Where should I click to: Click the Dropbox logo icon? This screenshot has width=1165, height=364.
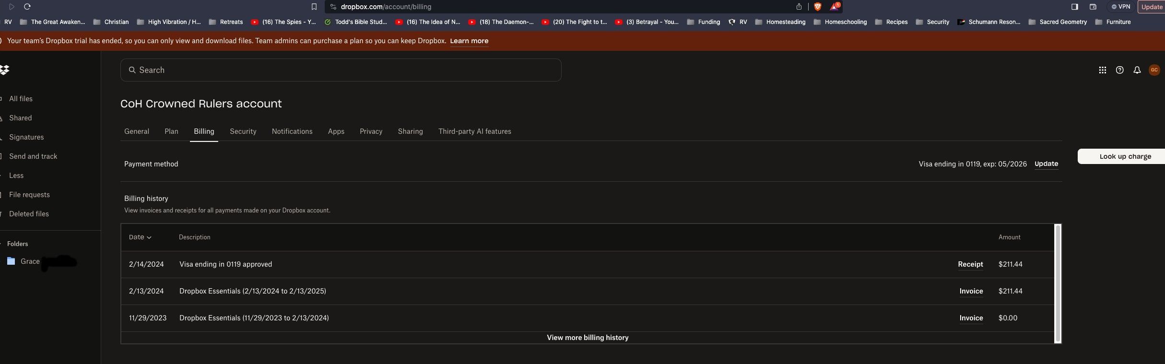[x=5, y=70]
